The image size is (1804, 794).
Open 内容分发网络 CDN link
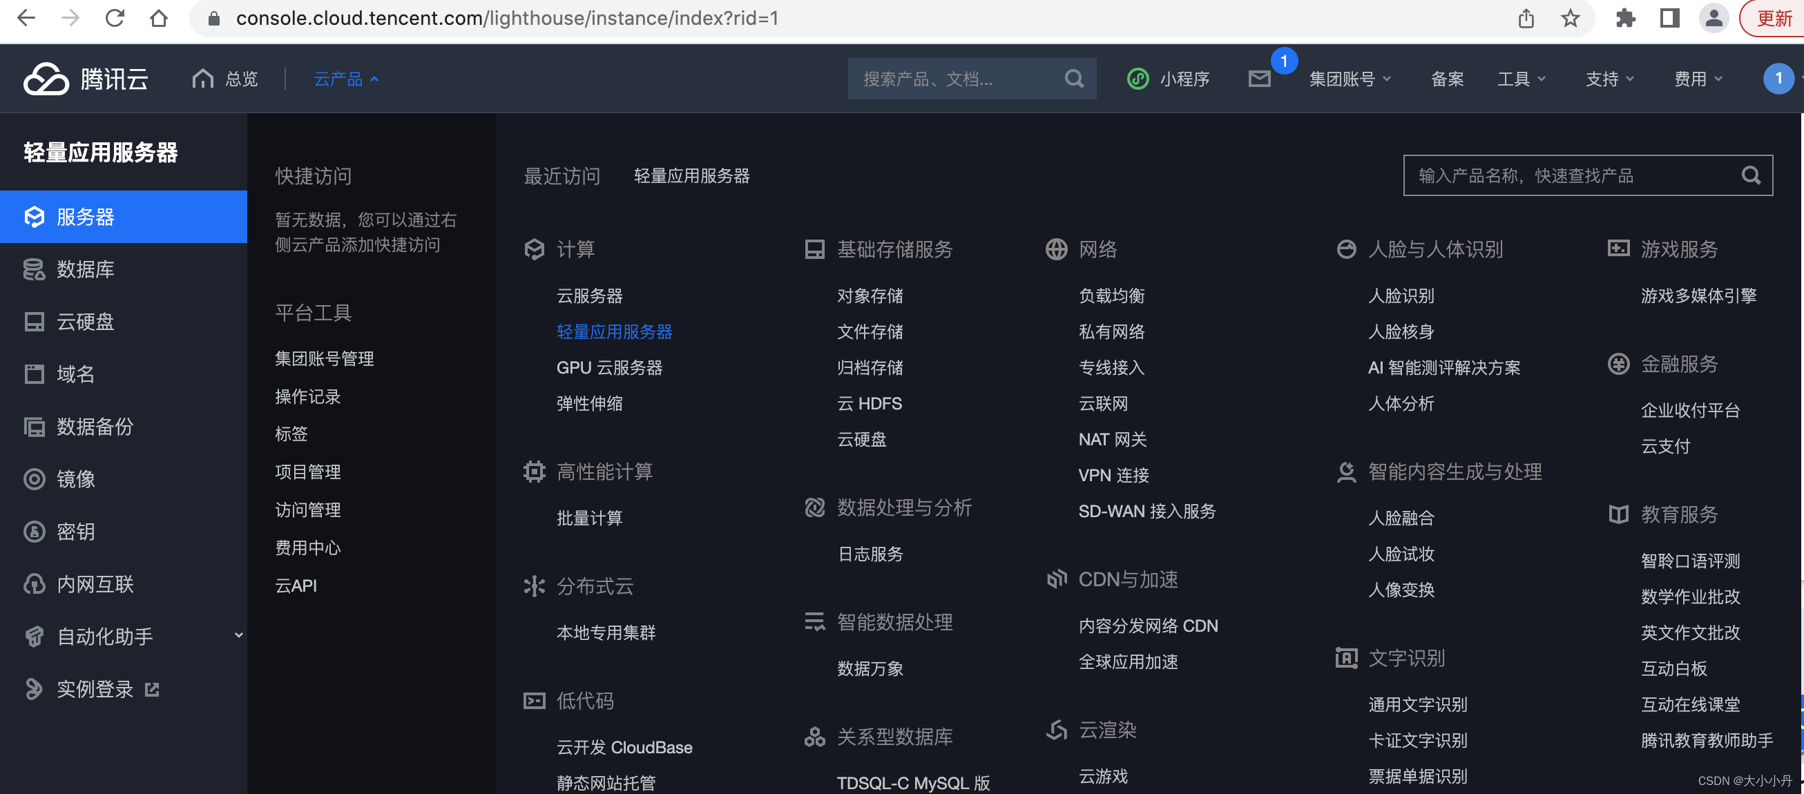pyautogui.click(x=1149, y=626)
